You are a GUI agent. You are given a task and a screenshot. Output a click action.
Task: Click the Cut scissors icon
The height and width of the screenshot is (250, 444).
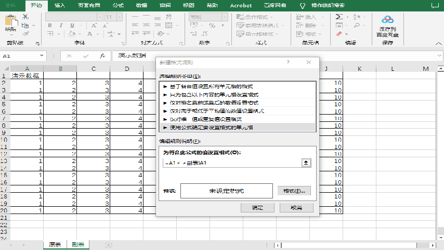click(25, 17)
